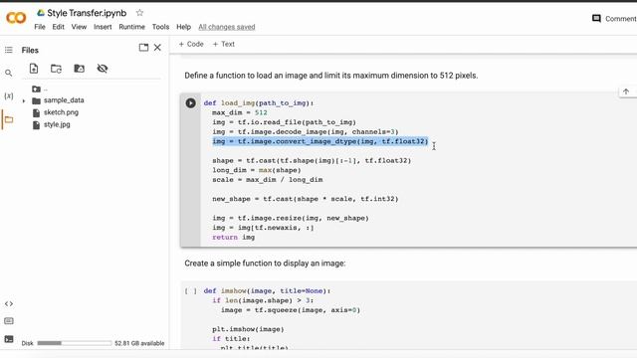Screen dimensions: 637x358
Task: Click All changes saved link
Action: pyautogui.click(x=227, y=27)
